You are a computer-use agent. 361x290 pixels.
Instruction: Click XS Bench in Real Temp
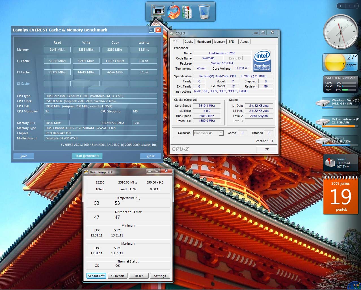(x=117, y=276)
